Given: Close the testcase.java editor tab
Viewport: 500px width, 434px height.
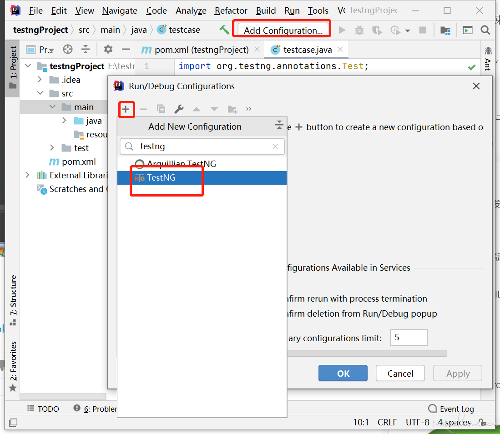Looking at the screenshot, I should [340, 49].
